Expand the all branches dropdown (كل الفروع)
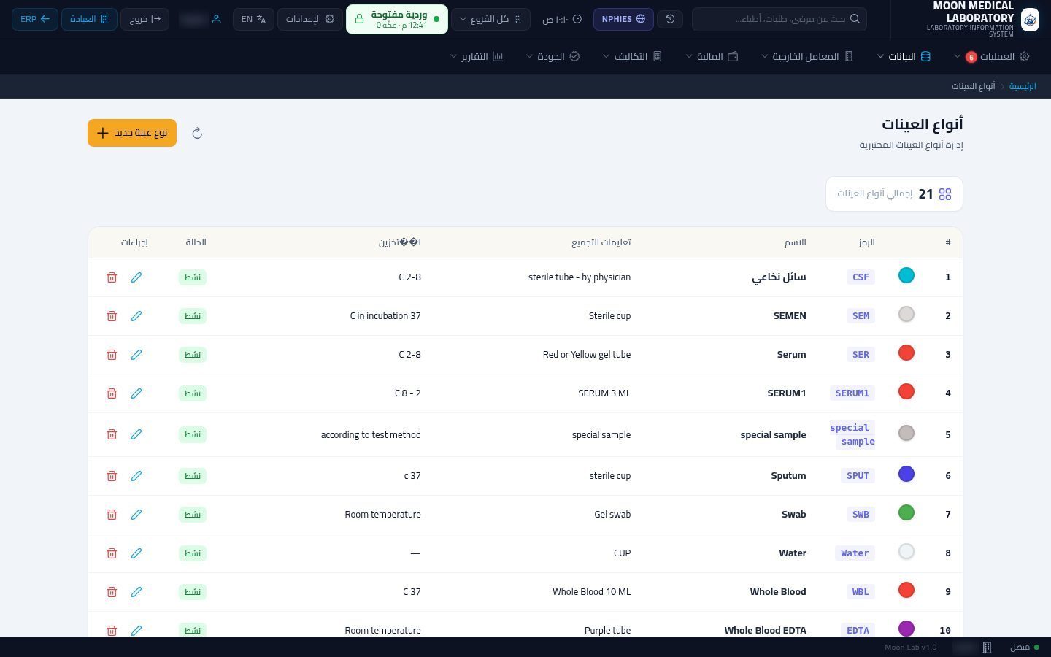 (490, 19)
